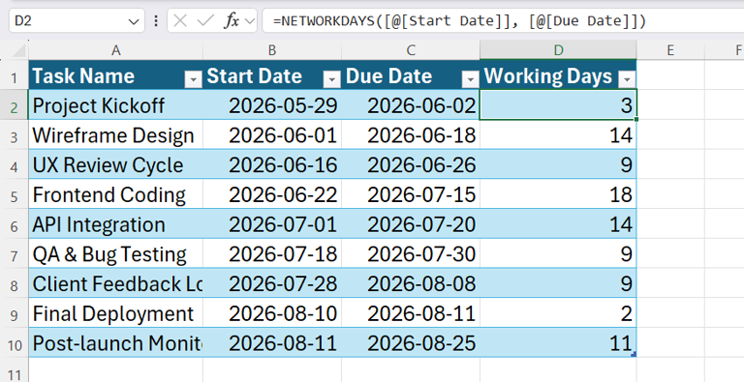
Task: Select start date 2026-07-18 cell
Action: 272,254
